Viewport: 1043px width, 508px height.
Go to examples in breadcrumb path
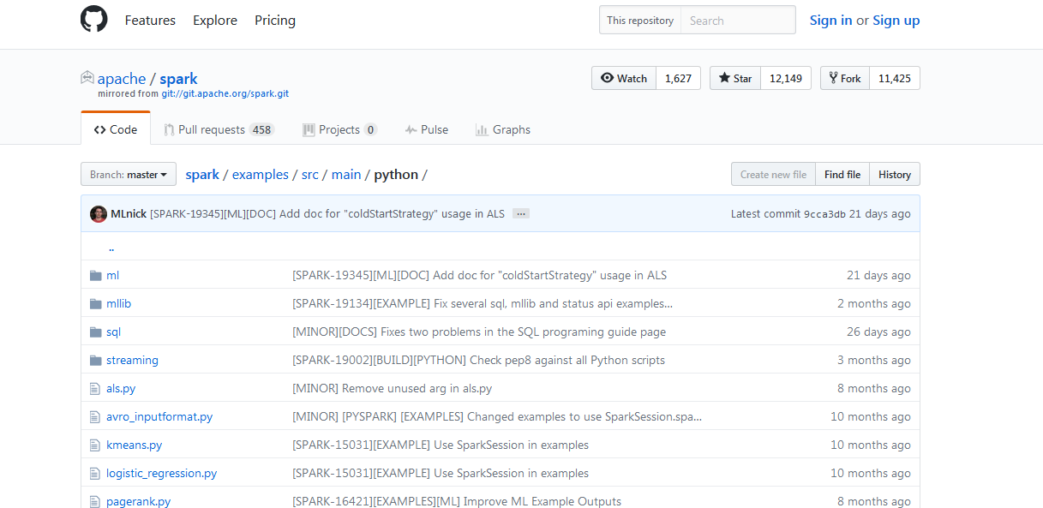click(261, 174)
